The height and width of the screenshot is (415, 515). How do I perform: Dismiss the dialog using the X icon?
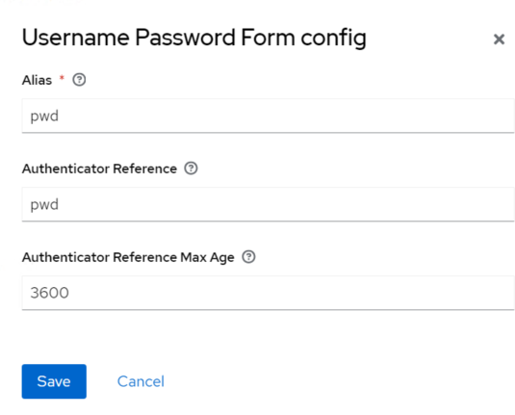tap(499, 39)
